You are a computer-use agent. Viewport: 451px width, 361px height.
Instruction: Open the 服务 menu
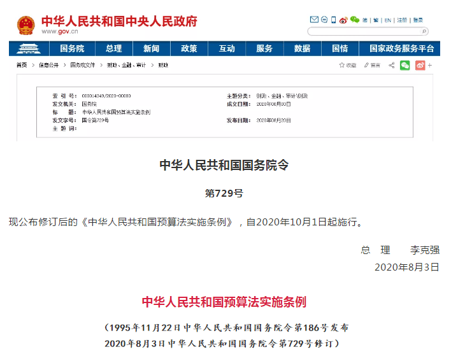[264, 48]
